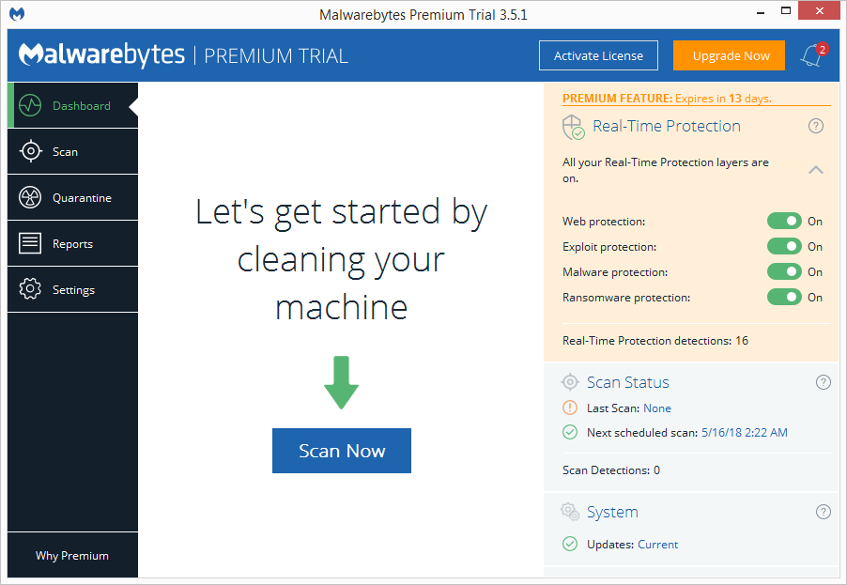Open help for Real-Time Protection
Screen dimensions: 847x585
click(x=816, y=126)
